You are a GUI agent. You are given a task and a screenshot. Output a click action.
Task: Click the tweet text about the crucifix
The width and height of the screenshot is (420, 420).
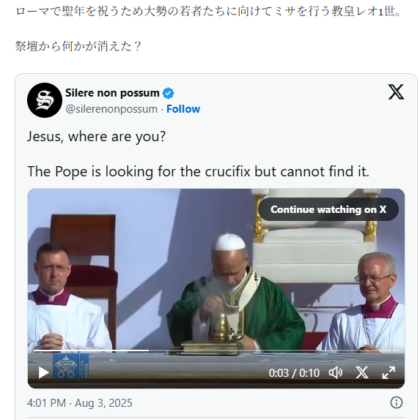pos(199,171)
